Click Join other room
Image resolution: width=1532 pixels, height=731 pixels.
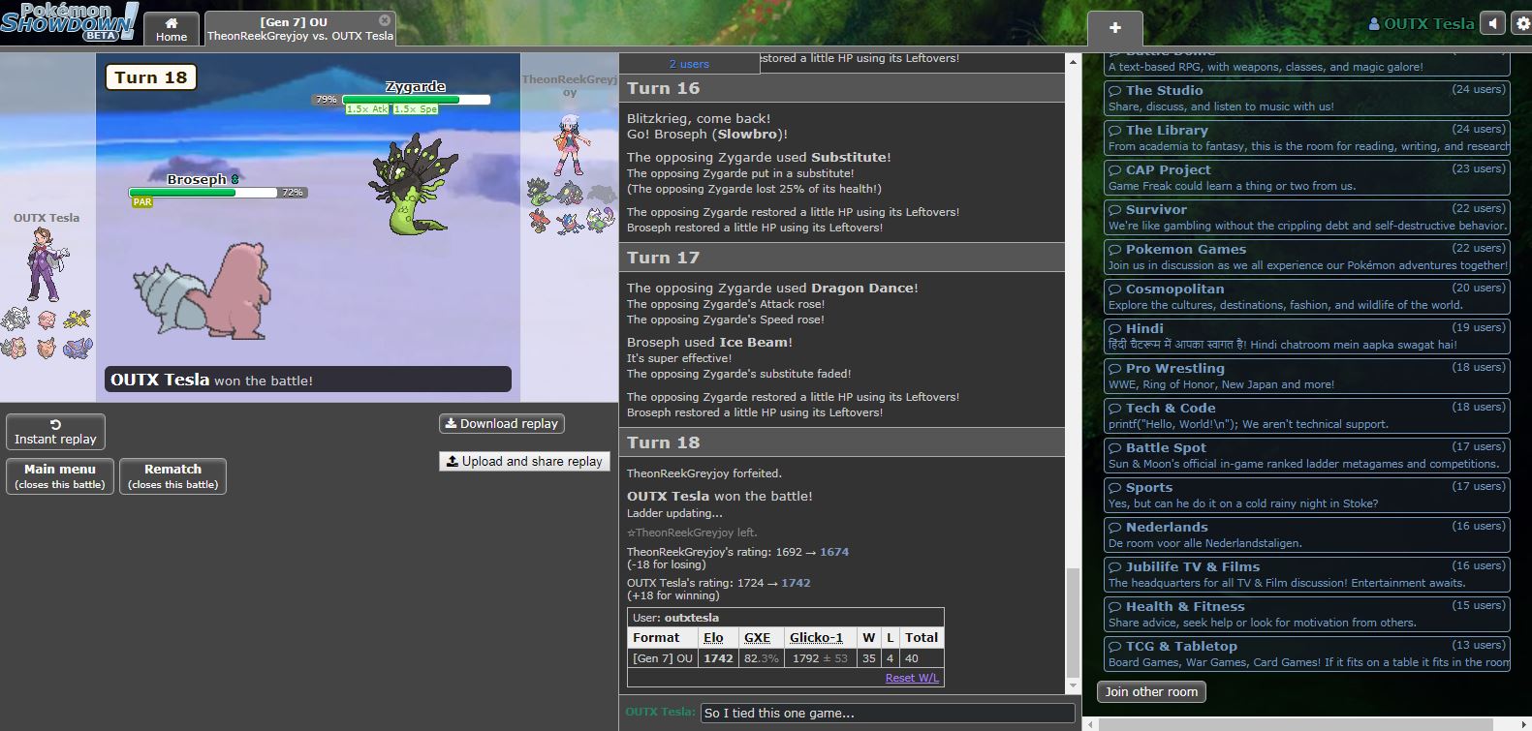pyautogui.click(x=1151, y=691)
